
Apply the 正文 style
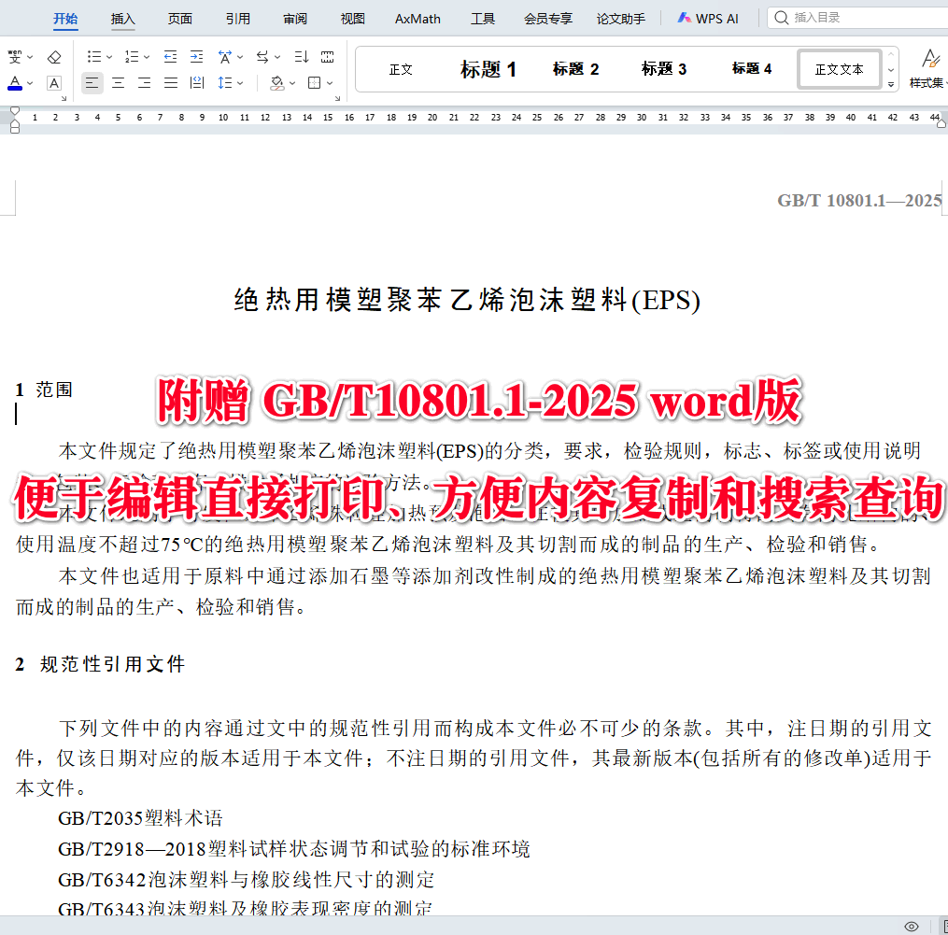tap(401, 69)
